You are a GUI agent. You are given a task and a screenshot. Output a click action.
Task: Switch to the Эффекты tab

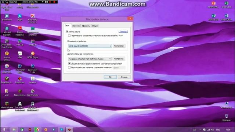point(86,26)
